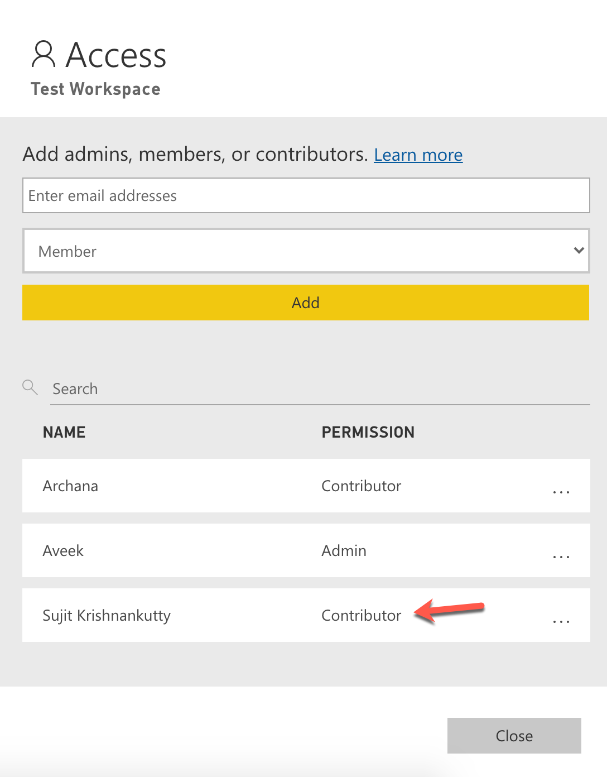Click the PERMISSION column header
Screen dimensions: 607x777
click(368, 432)
